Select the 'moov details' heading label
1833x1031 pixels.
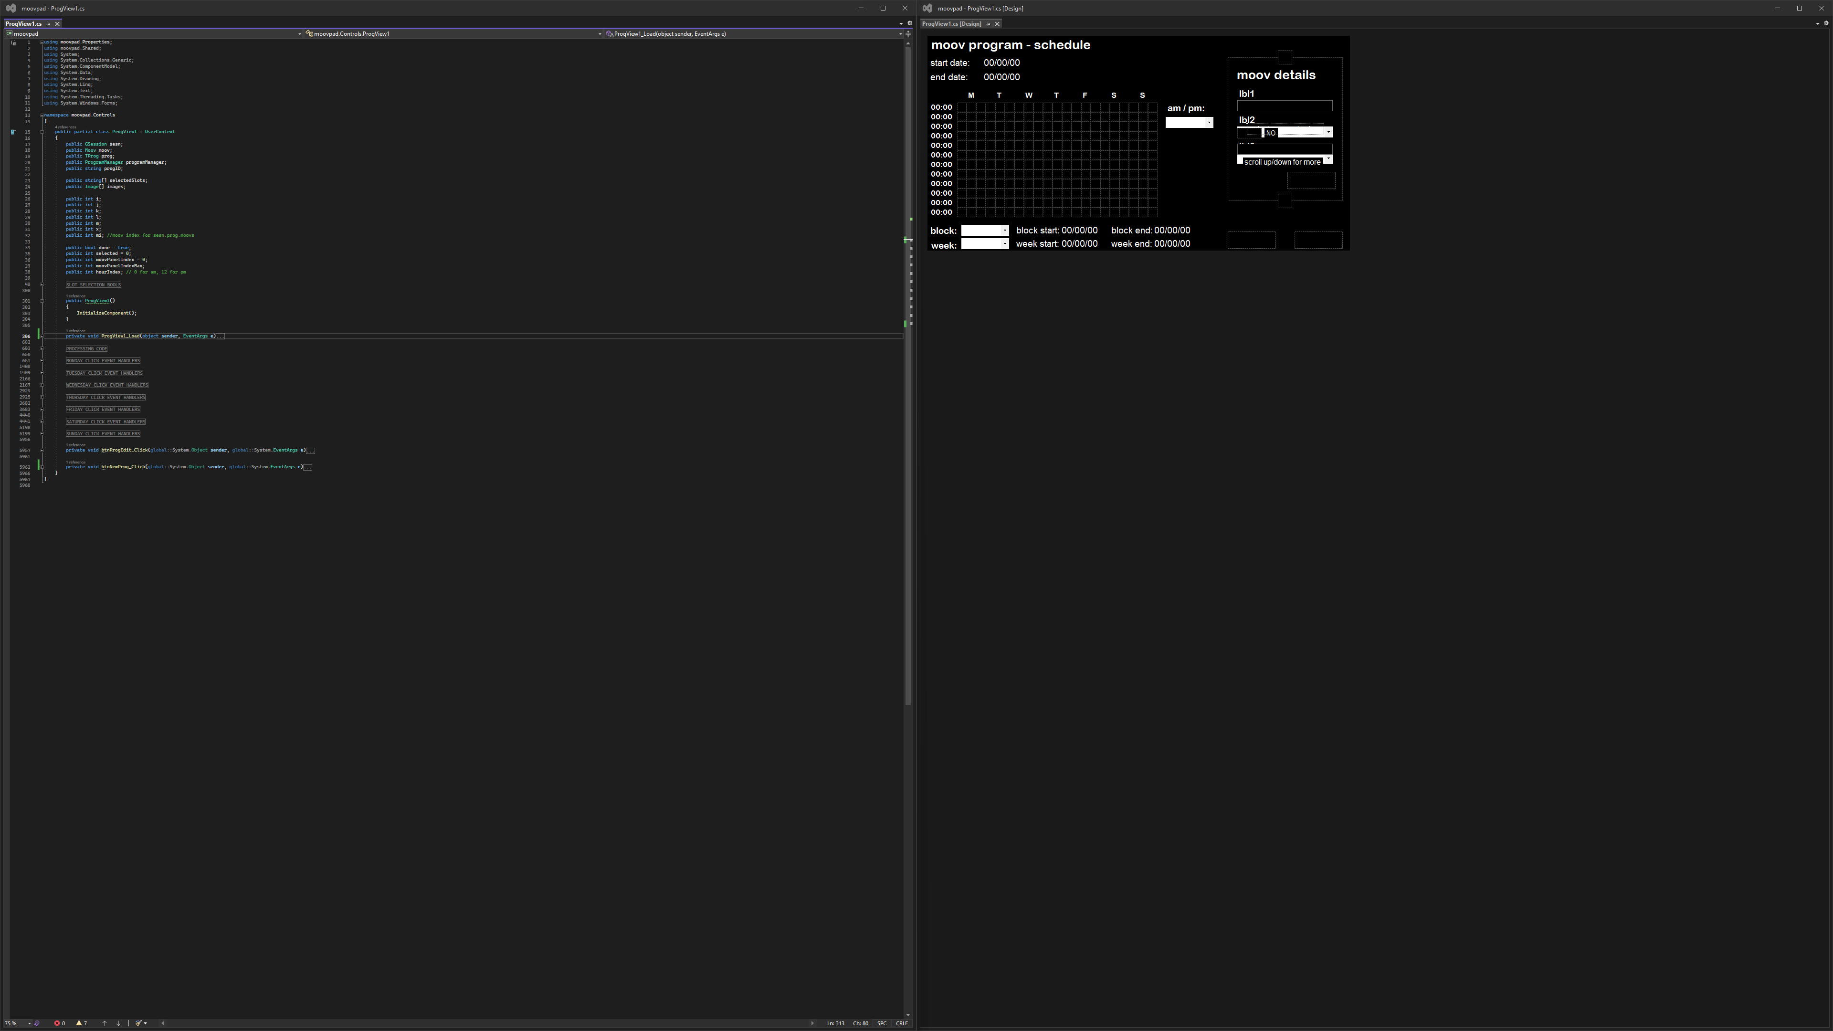point(1276,75)
